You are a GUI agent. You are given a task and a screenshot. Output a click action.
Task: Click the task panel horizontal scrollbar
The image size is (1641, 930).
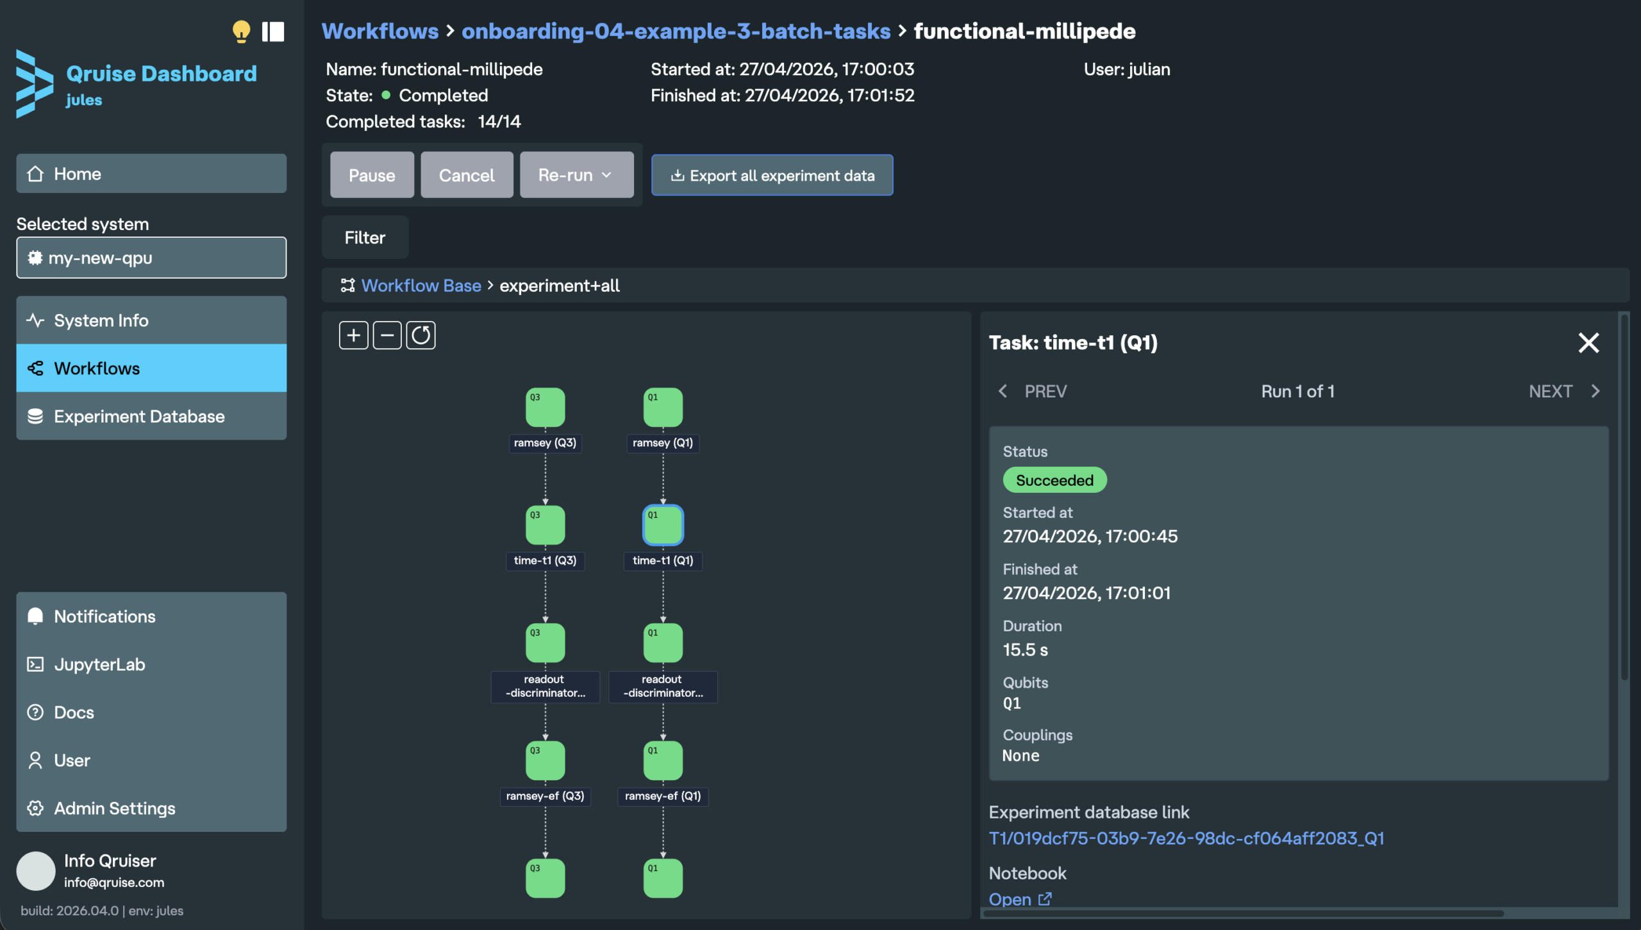pos(1244,913)
